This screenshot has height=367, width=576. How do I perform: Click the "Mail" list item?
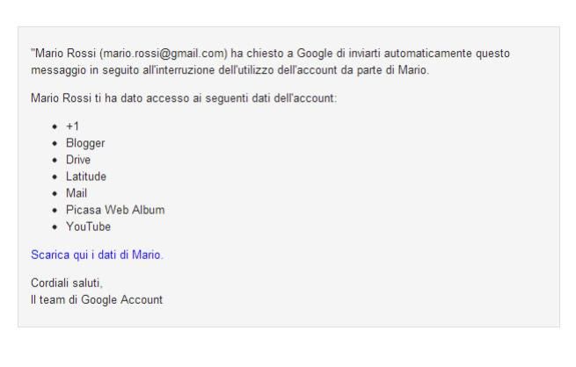[77, 193]
